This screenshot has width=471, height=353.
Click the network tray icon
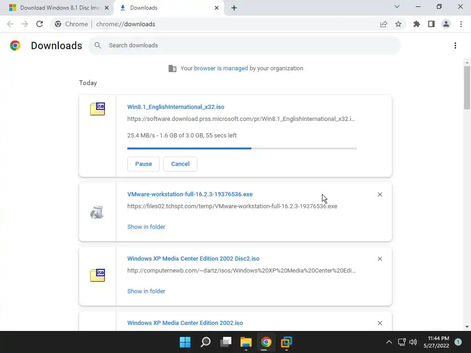402,342
